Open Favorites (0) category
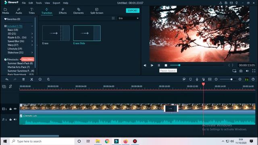 pyautogui.click(x=12, y=19)
